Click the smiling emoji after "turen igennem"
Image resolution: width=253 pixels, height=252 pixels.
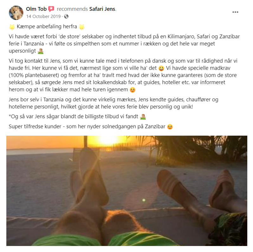(x=133, y=90)
